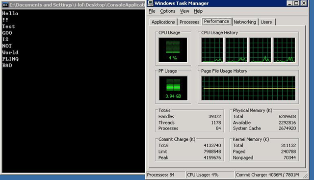
Task: Click the !! line in the console
Action: tap(5, 20)
